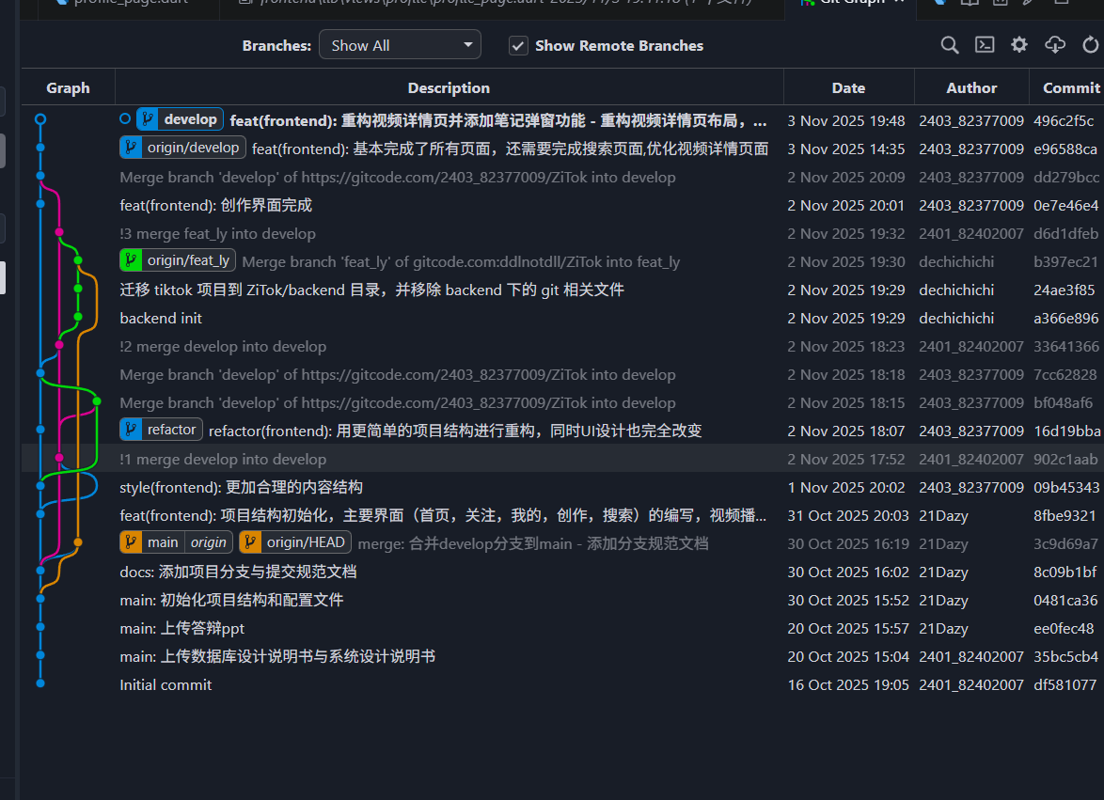Select 'main: 初始化项目结构和配置文件' commit

point(231,600)
